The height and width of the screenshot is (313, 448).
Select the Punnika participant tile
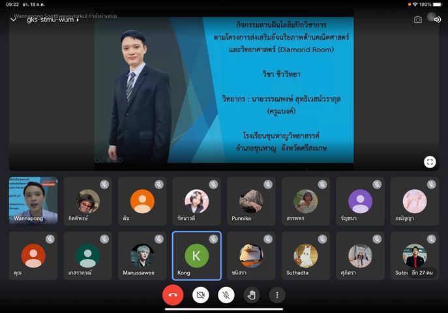[x=251, y=201]
